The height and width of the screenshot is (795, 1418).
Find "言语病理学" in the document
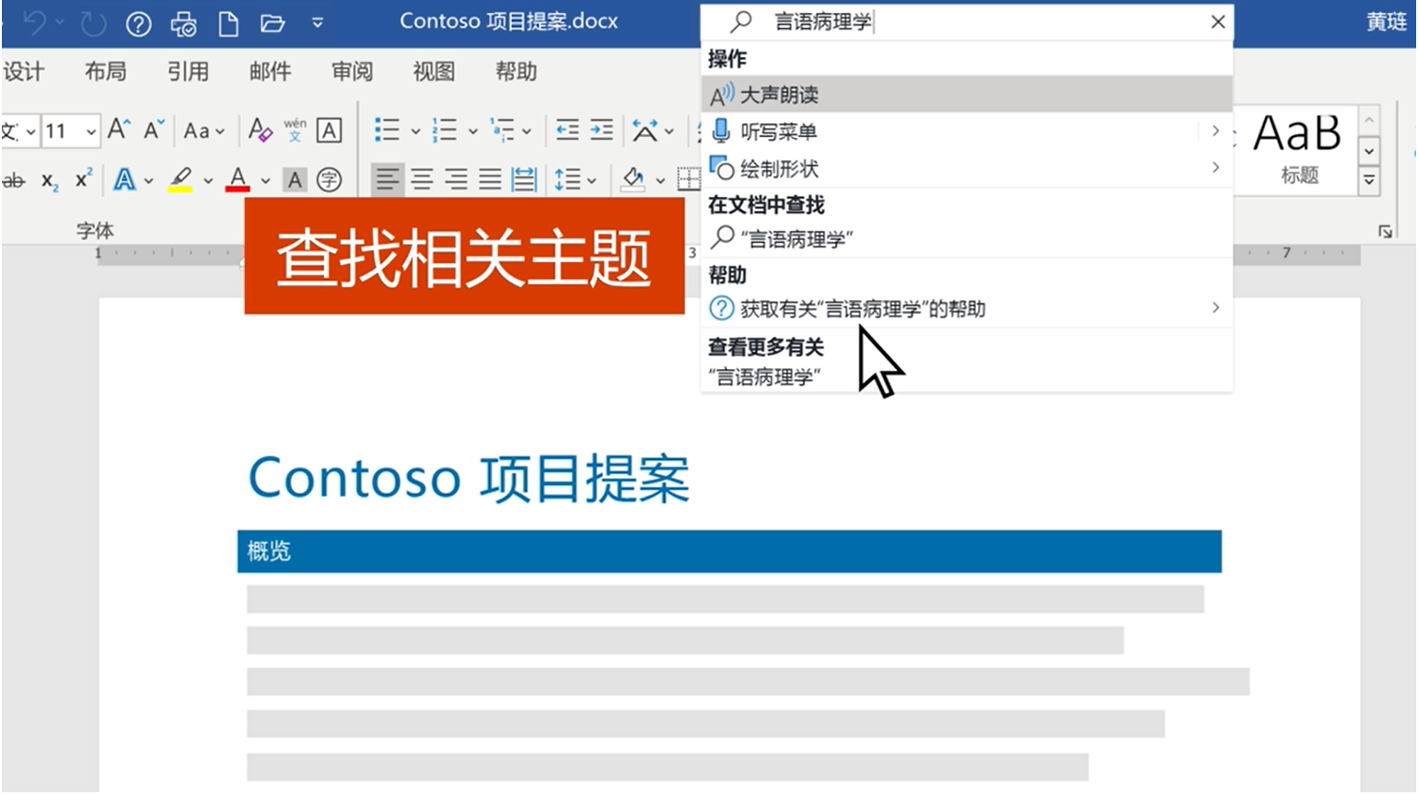point(967,239)
